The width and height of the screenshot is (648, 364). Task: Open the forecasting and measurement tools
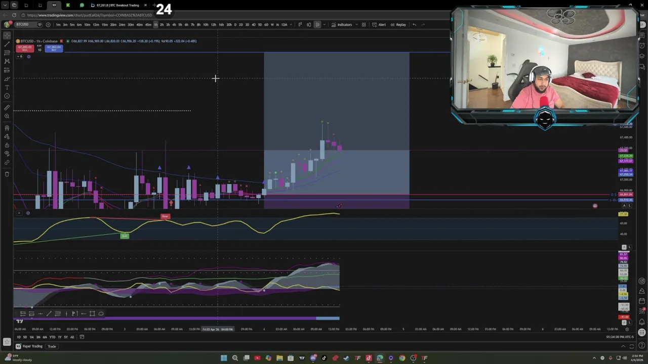pos(7,70)
